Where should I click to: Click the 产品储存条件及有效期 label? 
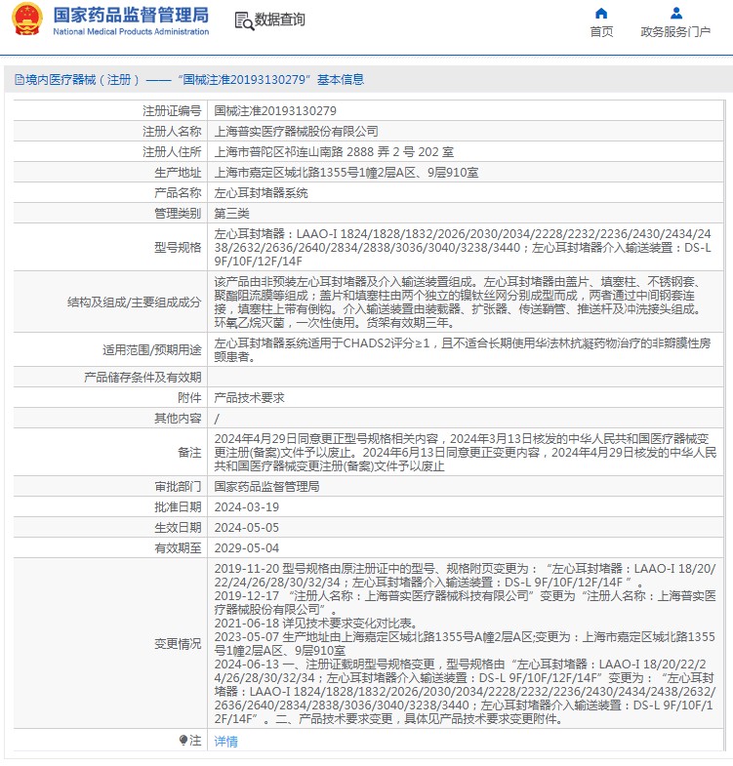coord(143,377)
